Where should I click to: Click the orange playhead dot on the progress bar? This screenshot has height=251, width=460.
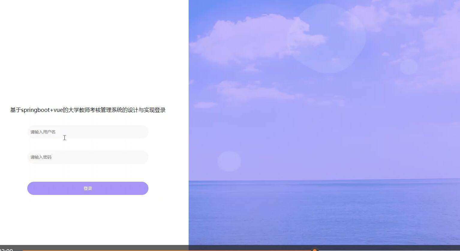315,250
